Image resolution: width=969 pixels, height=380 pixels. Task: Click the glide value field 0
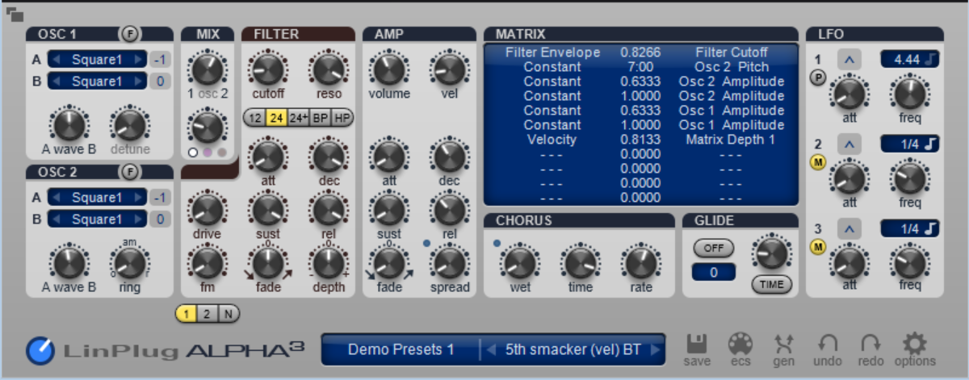(x=713, y=273)
